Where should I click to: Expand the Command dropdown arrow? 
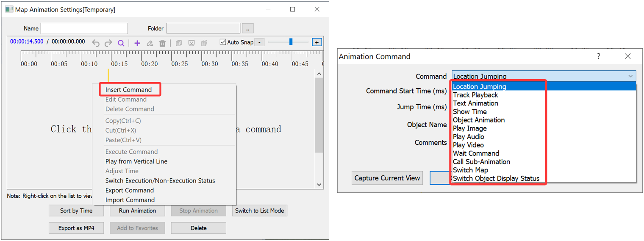coord(630,76)
